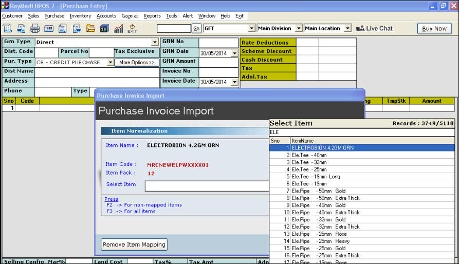
Task: Click the red EXIT power icon
Action: click(132, 28)
